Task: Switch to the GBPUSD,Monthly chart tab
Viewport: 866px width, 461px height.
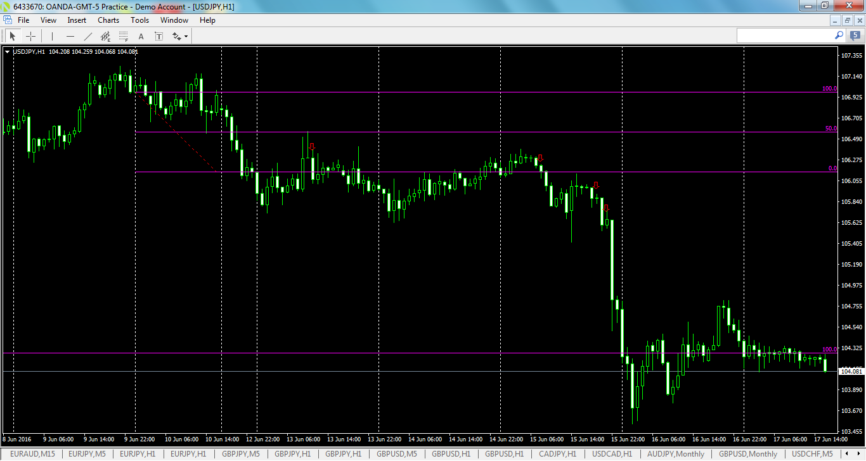Action: coord(747,454)
